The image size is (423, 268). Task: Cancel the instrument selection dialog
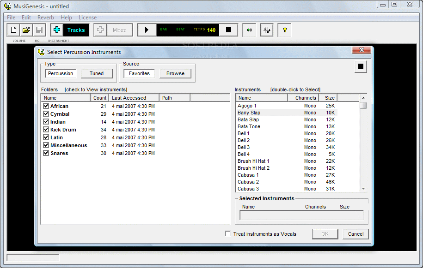pyautogui.click(x=356, y=234)
